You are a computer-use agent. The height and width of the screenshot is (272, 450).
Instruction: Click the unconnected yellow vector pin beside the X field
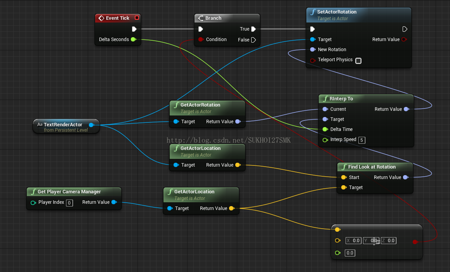click(338, 241)
